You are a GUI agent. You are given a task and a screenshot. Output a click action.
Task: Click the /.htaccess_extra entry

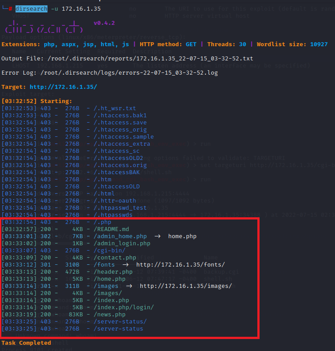coord(122,144)
